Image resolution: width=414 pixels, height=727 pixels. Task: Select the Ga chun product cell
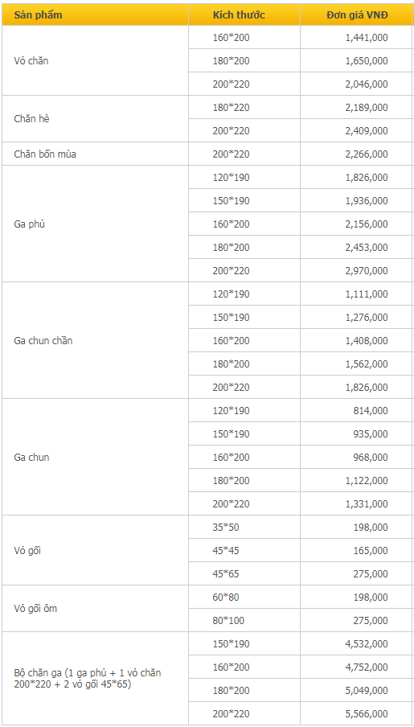(96, 457)
